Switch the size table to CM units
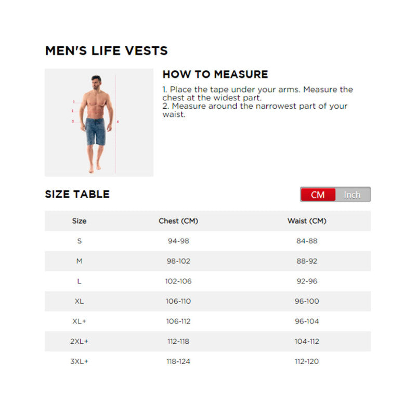 (x=318, y=195)
